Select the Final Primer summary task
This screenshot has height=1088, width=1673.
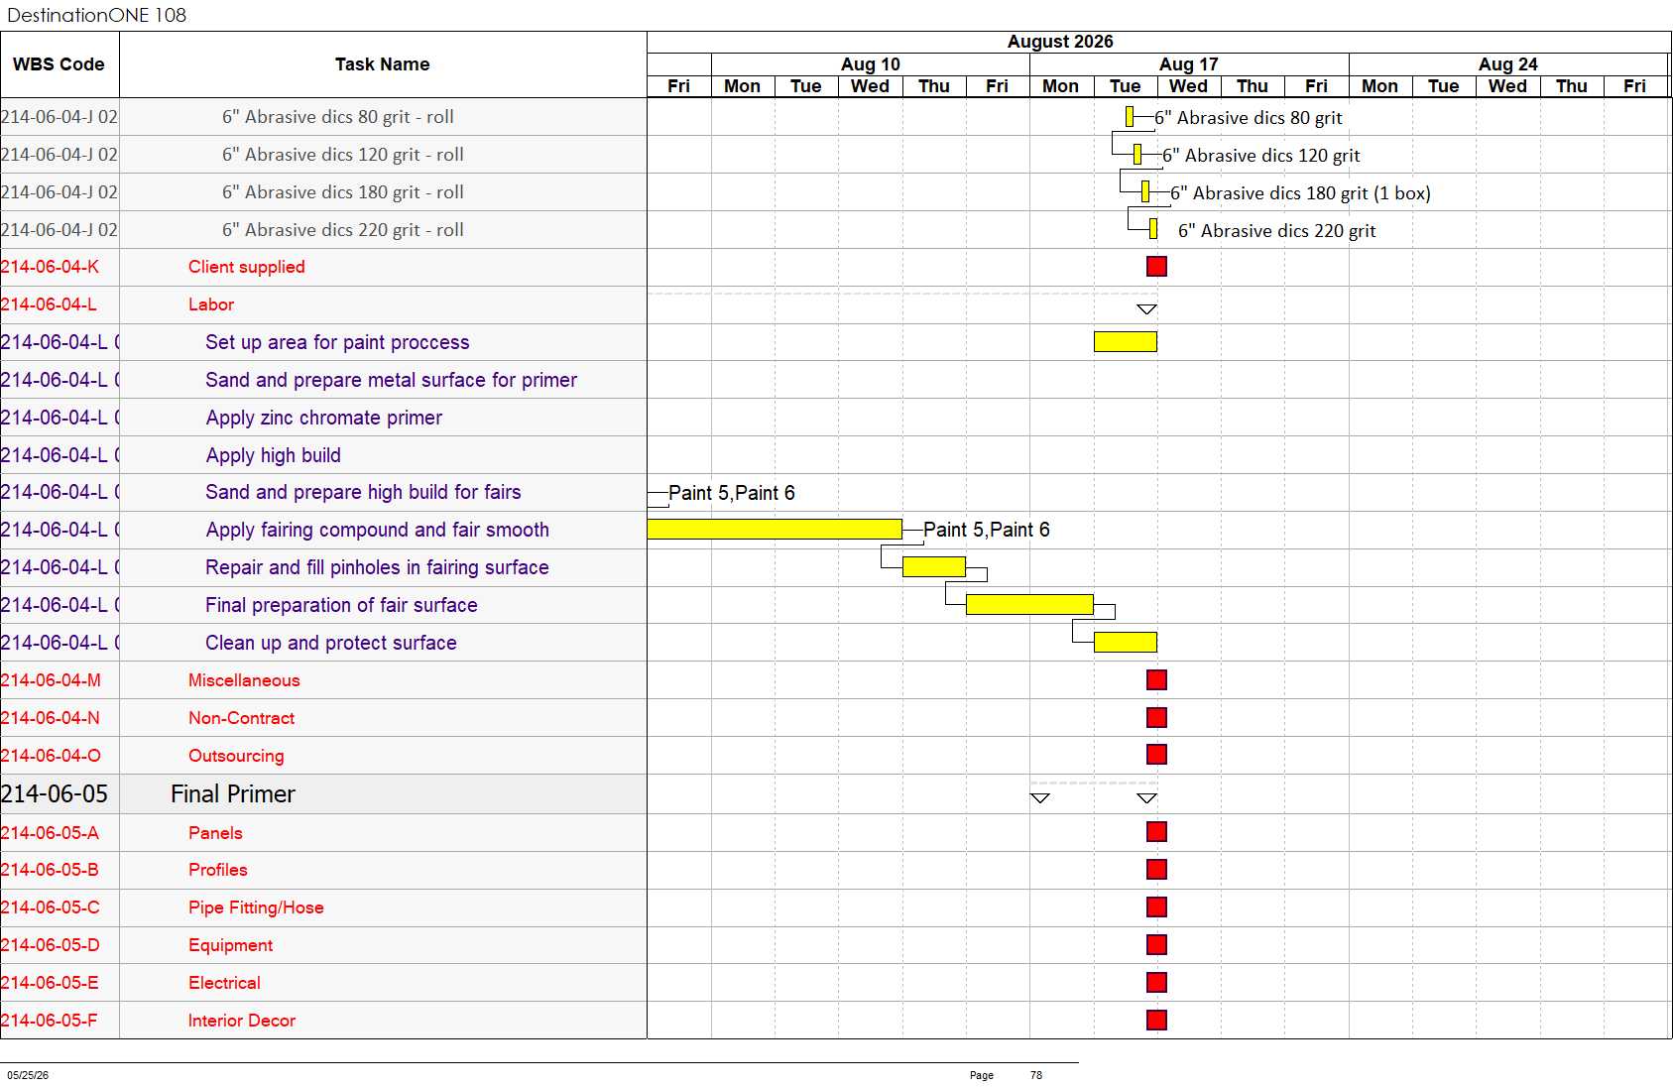323,794
